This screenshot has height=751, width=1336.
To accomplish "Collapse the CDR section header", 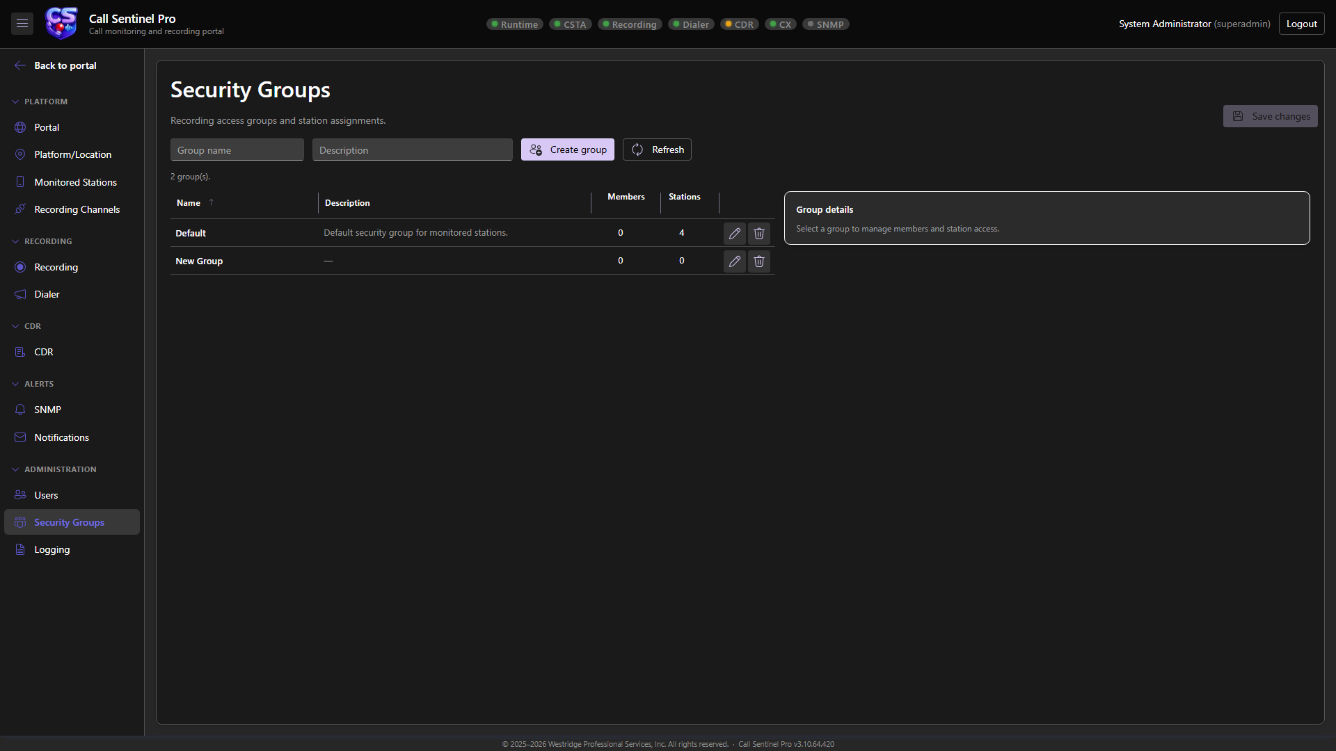I will 26,326.
